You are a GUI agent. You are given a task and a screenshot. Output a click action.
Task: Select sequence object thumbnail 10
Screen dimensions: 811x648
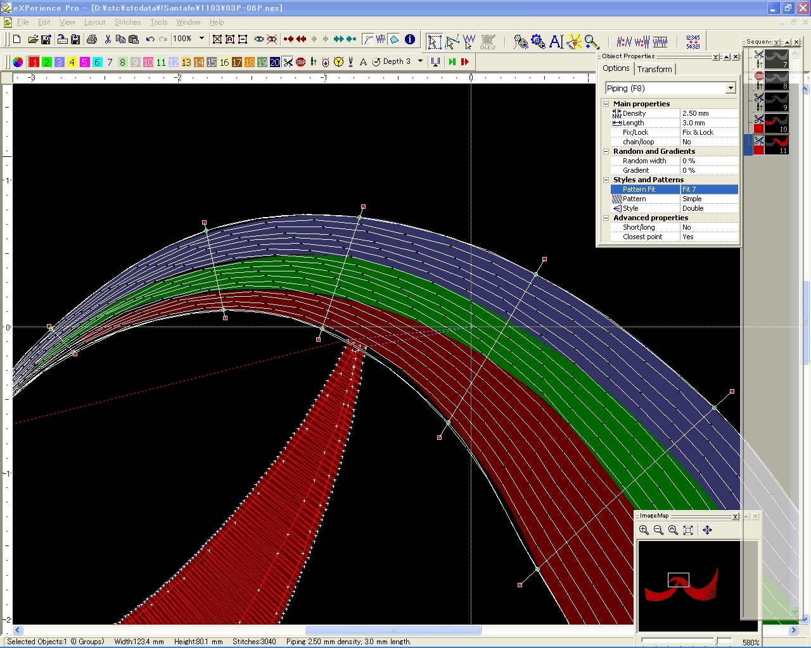(776, 123)
